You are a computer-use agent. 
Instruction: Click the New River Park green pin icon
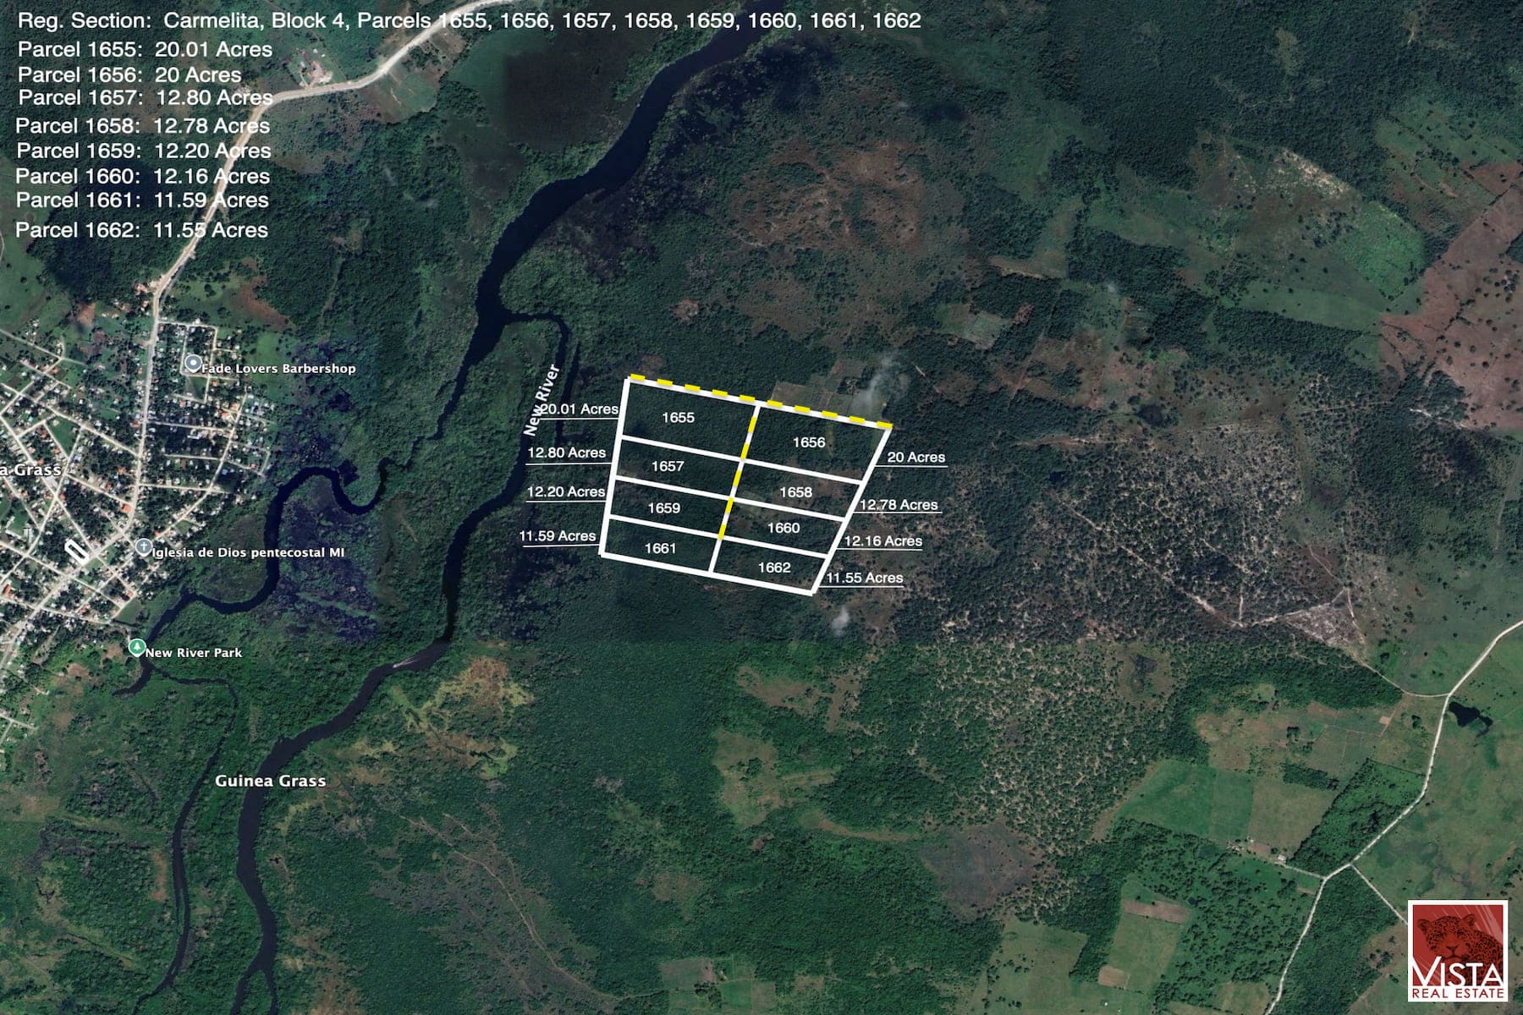[135, 647]
